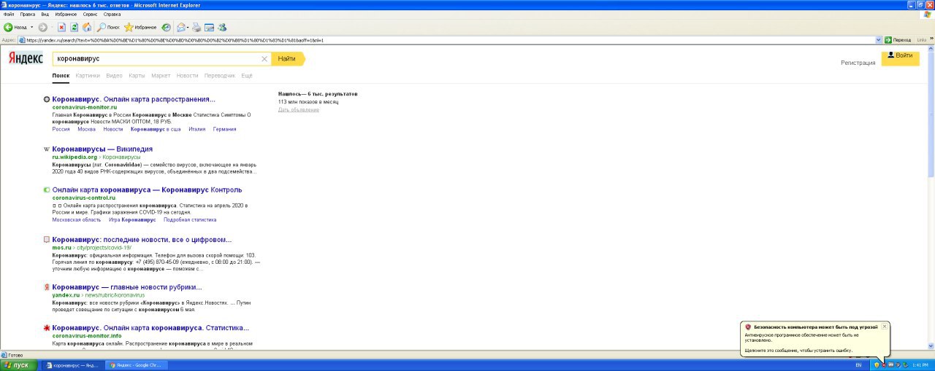The width and height of the screenshot is (935, 371).
Task: Open Коронавирус — главные новости рубрики result
Action: click(x=127, y=287)
